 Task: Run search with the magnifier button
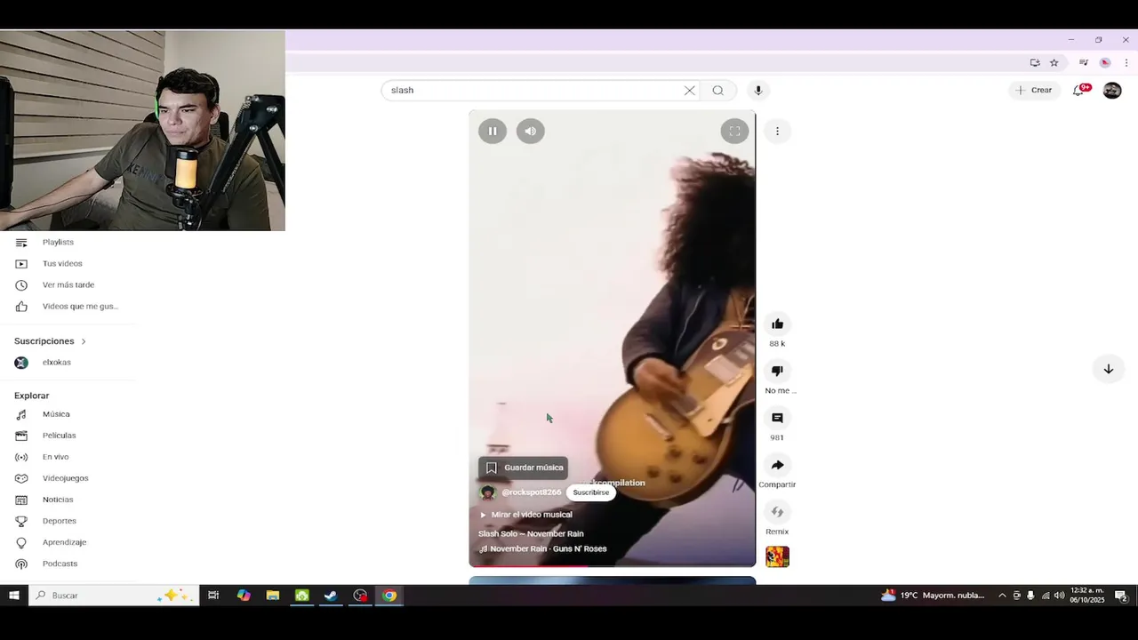(x=718, y=90)
